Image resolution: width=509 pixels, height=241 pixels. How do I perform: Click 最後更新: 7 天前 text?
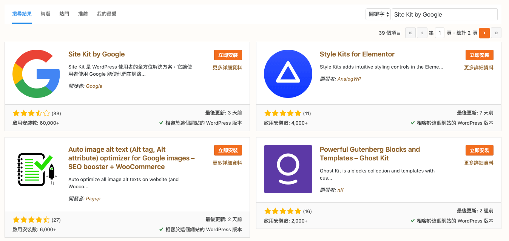coord(475,113)
